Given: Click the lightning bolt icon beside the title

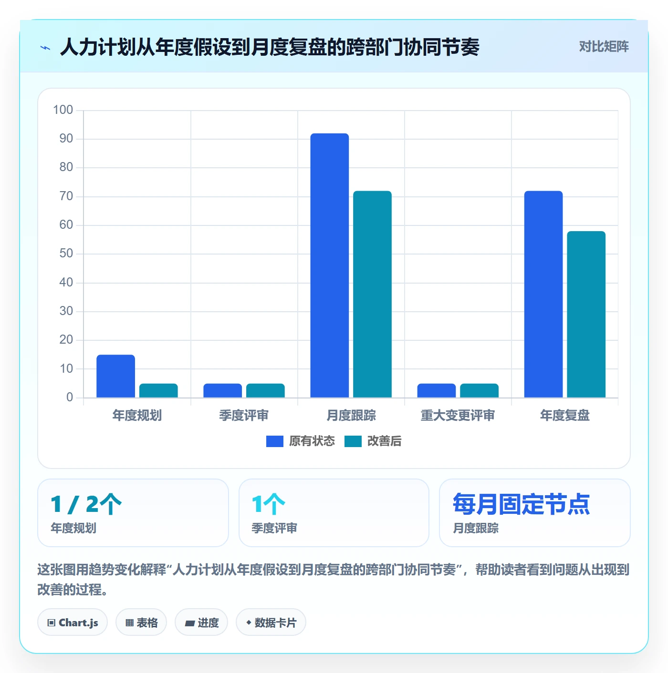Looking at the screenshot, I should pos(45,48).
